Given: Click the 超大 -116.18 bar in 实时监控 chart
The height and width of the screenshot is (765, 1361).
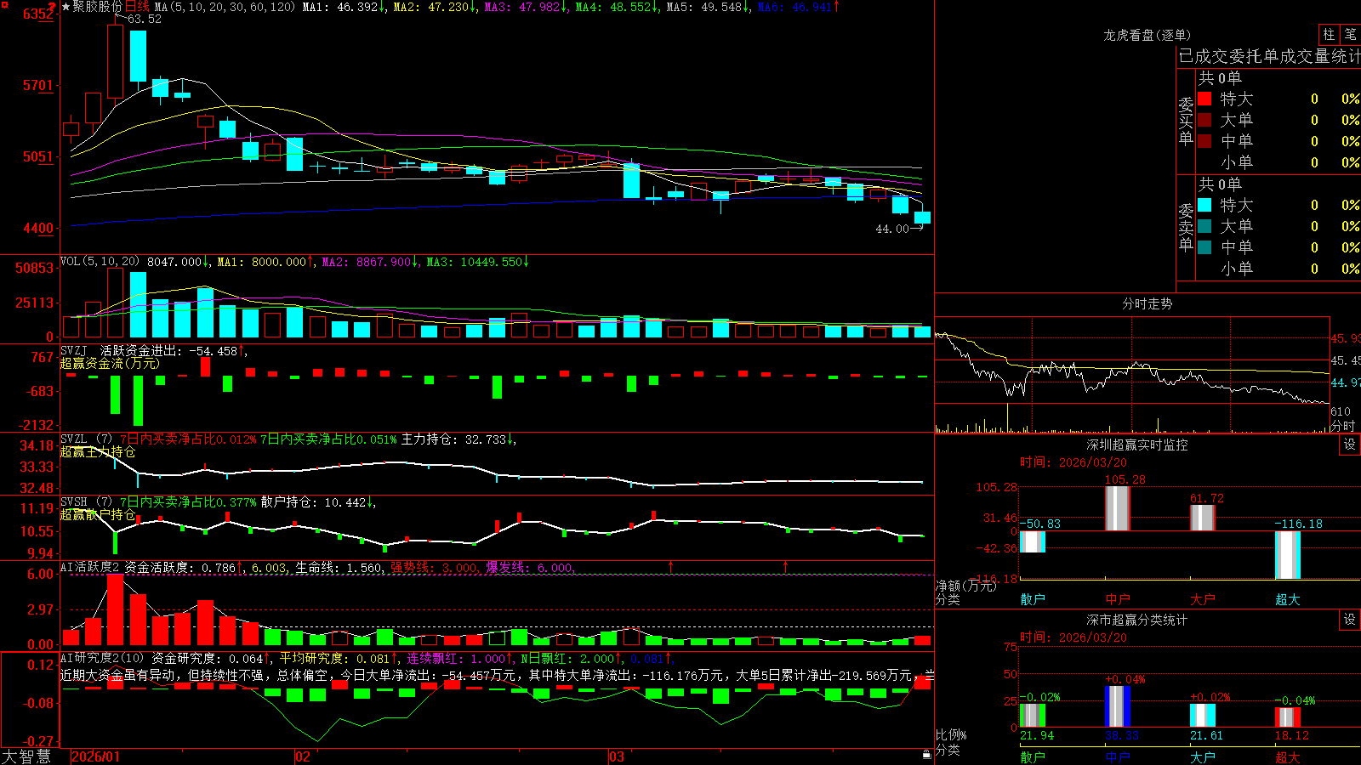Looking at the screenshot, I should click(1288, 555).
